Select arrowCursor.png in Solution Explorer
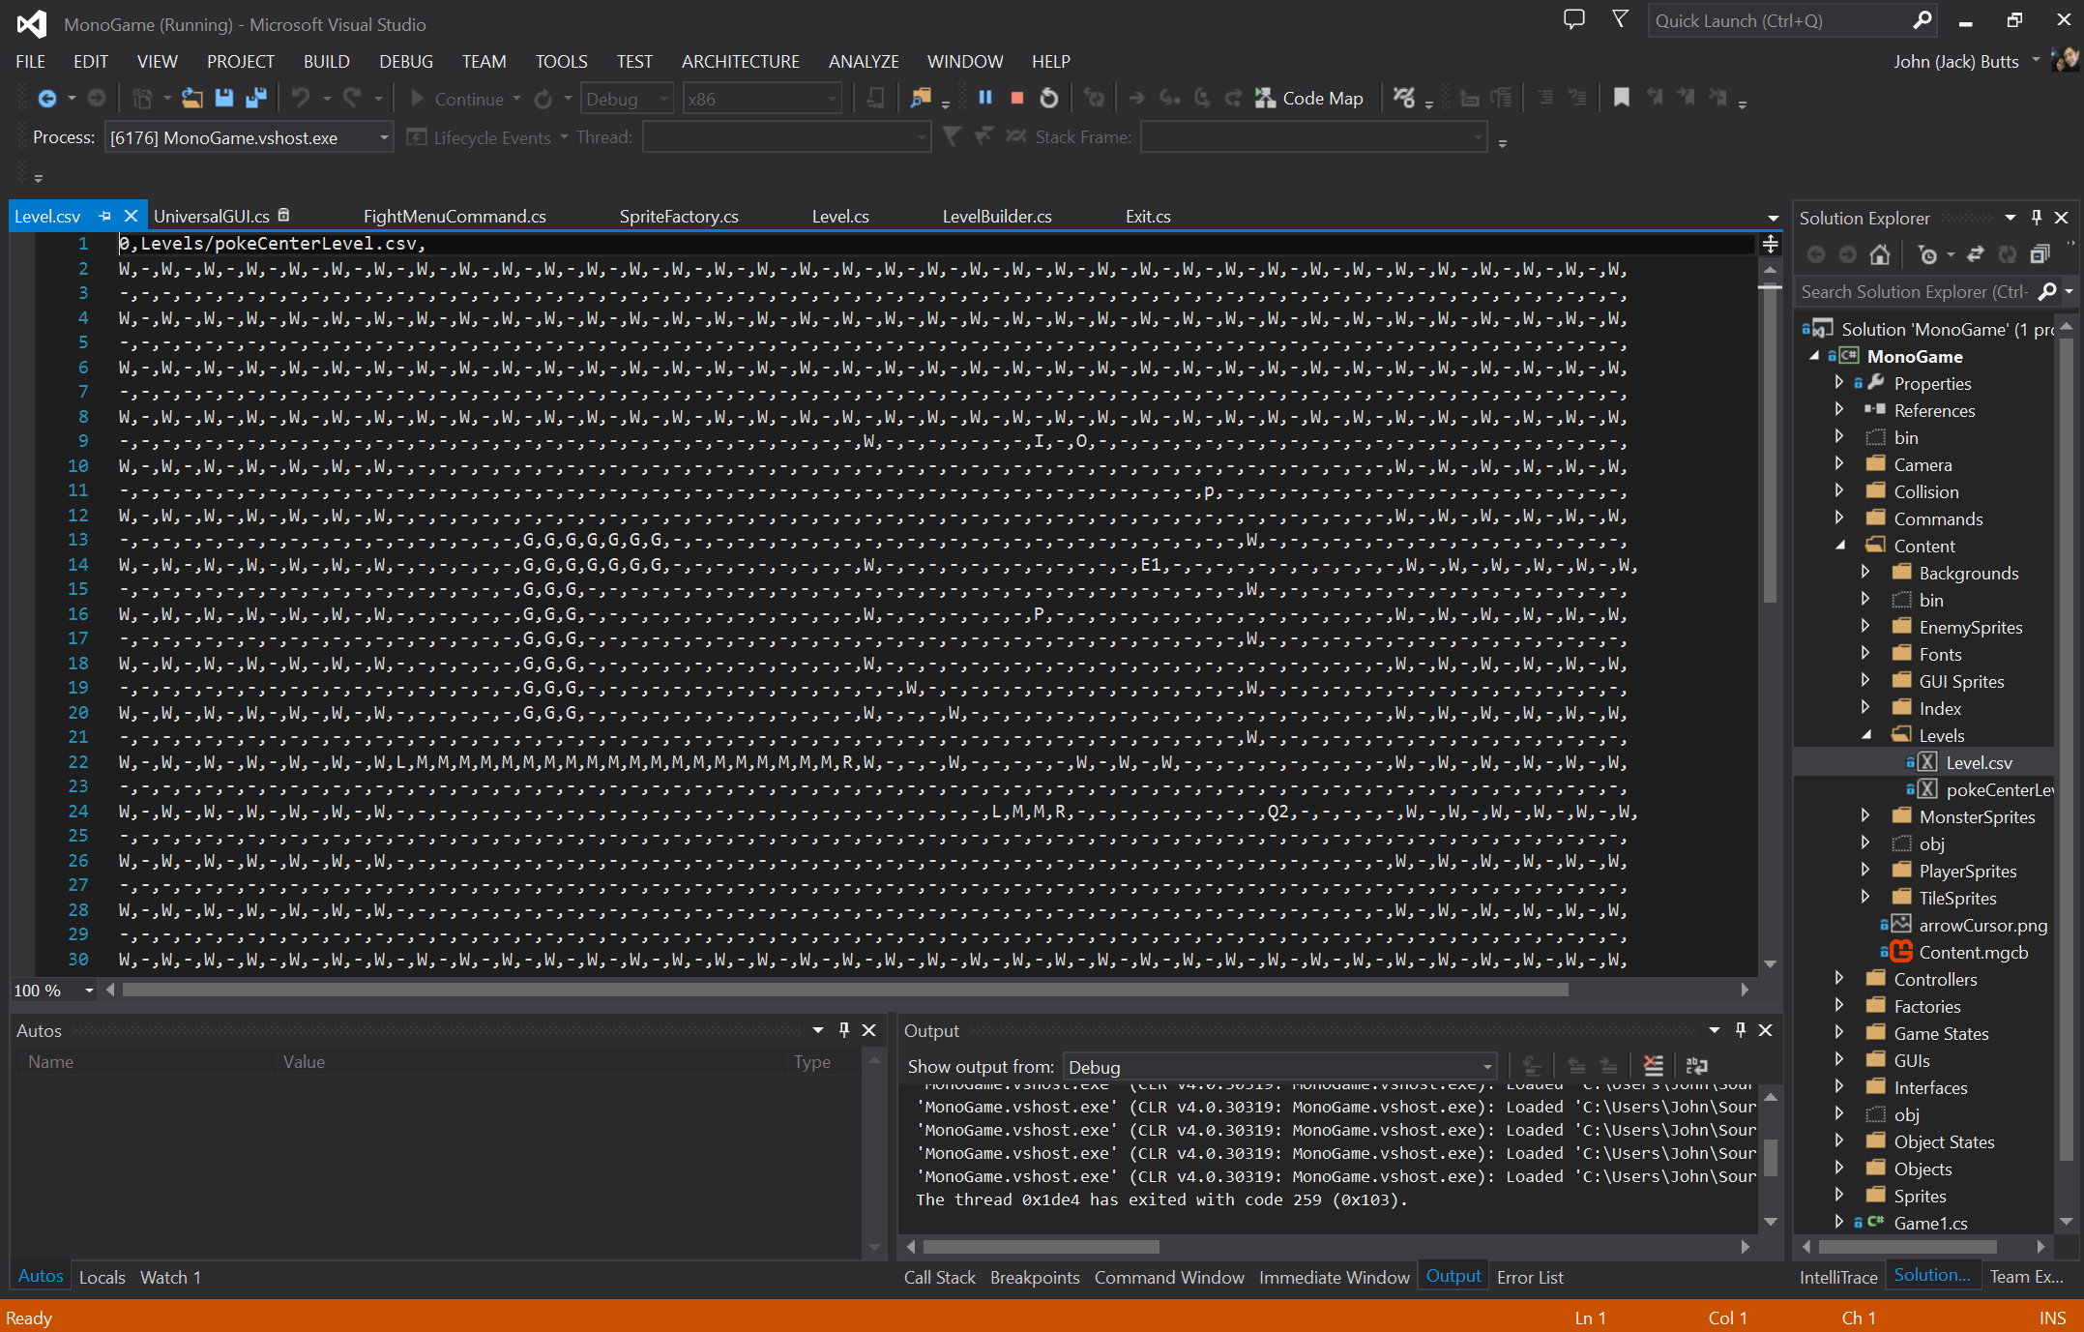Screen dimensions: 2084x1332 [1983, 925]
